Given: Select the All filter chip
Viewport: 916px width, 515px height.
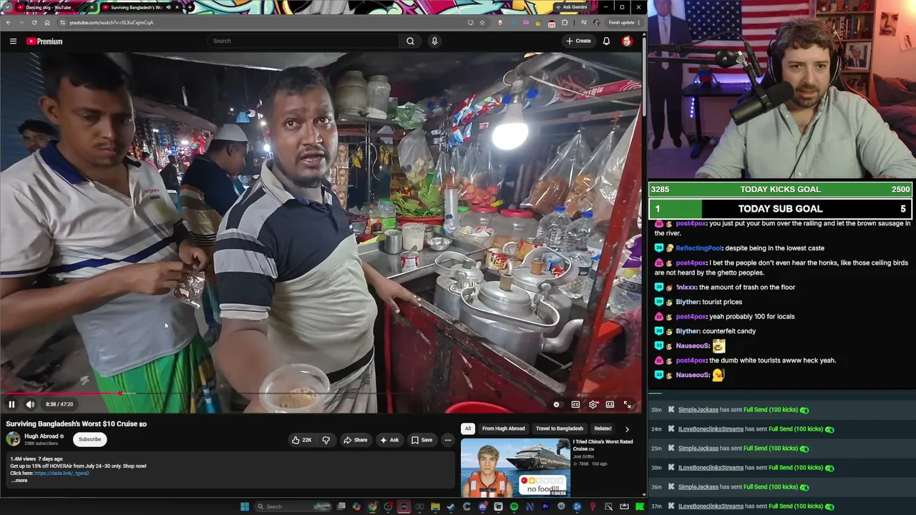Looking at the screenshot, I should 467,428.
